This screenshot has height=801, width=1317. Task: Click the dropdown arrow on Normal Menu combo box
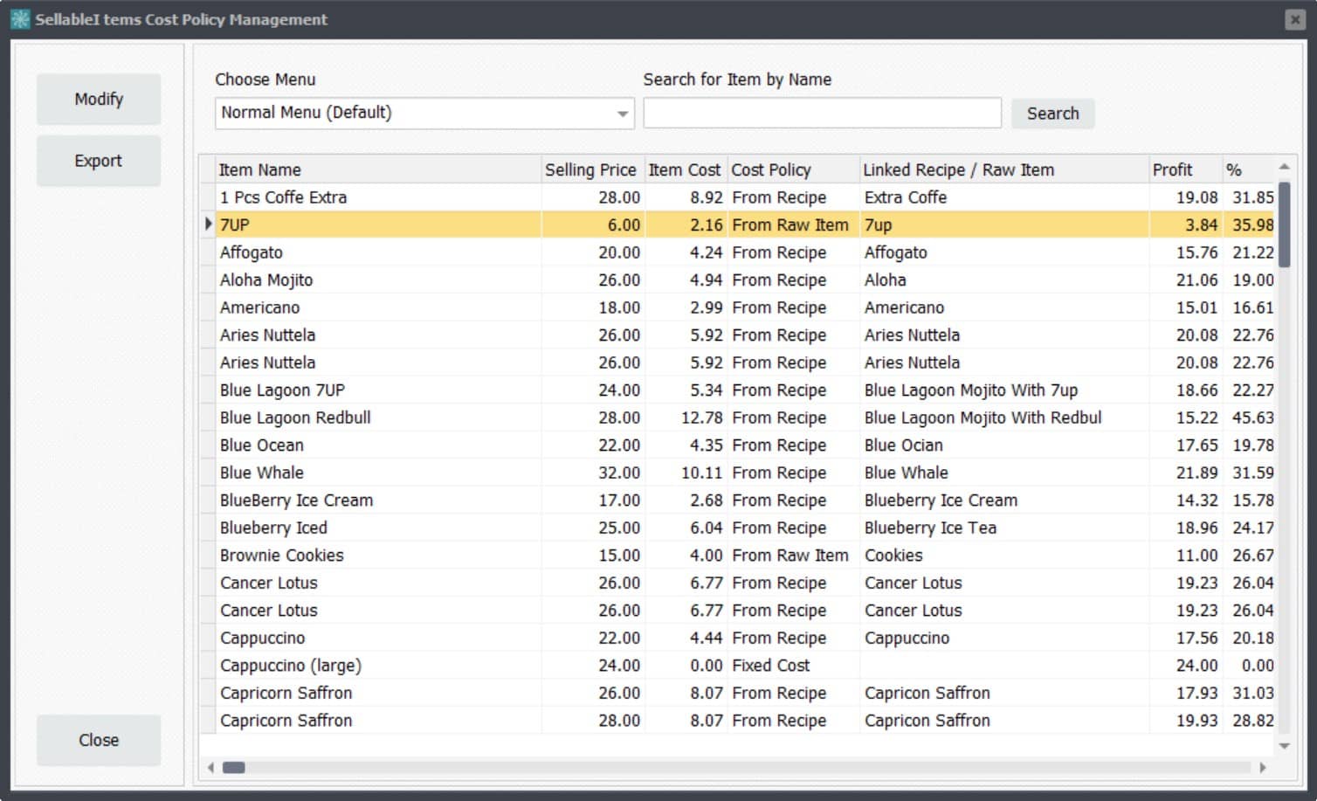(622, 113)
